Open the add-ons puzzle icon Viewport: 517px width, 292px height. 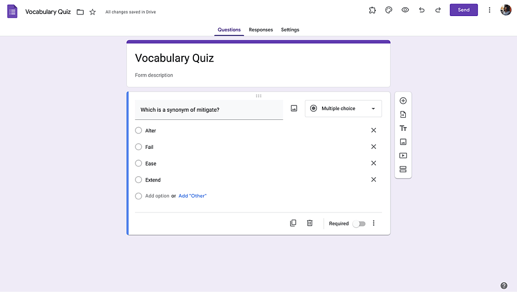[372, 10]
